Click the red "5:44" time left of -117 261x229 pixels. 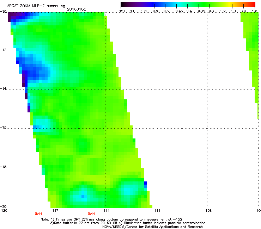[38, 214]
